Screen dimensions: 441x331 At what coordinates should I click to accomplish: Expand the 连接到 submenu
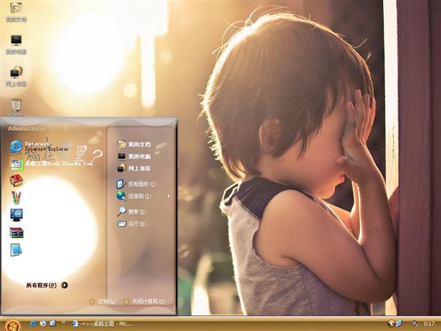point(140,196)
